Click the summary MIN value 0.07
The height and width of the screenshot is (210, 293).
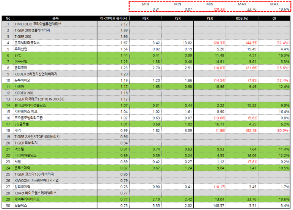click(x=188, y=9)
